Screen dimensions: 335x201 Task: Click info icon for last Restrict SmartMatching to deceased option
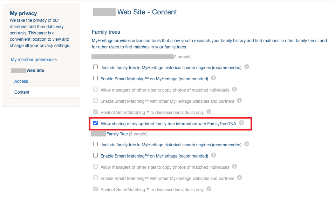[209, 189]
